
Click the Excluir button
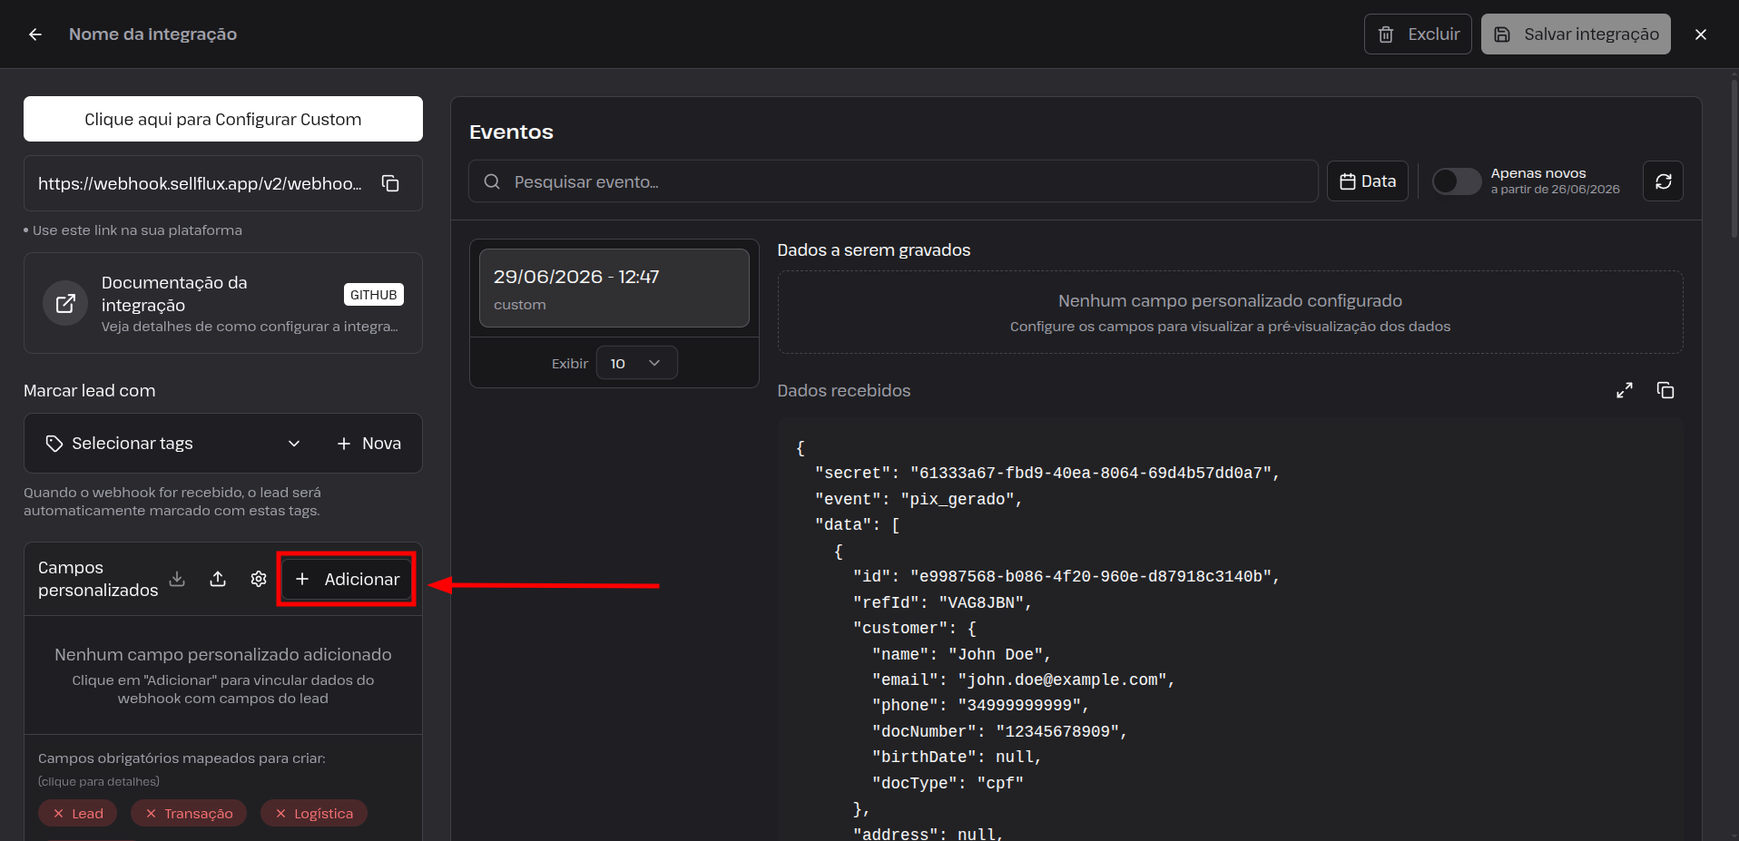pyautogui.click(x=1418, y=34)
